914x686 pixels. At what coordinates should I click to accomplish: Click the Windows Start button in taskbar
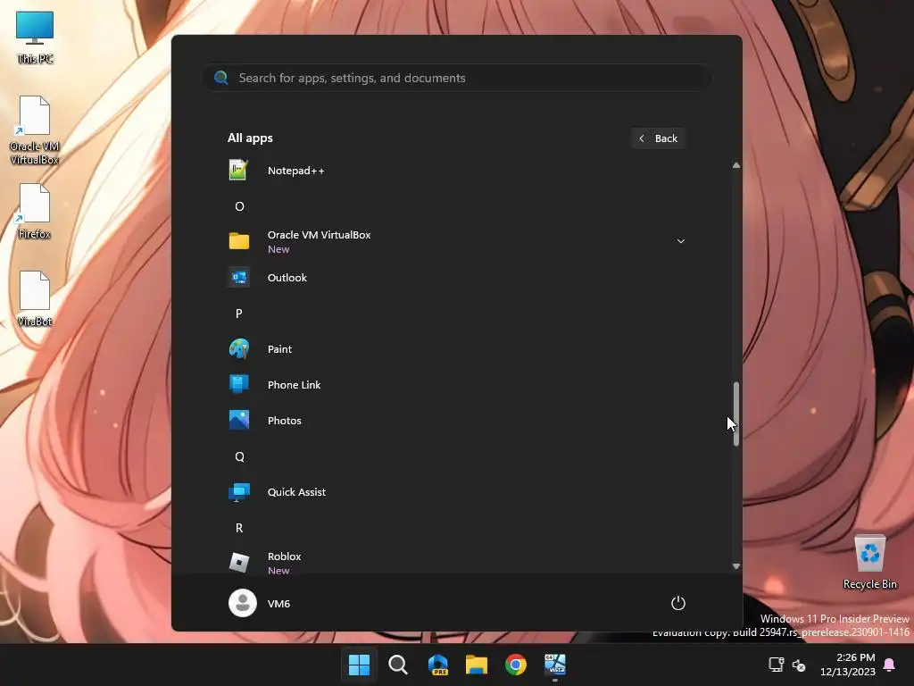click(x=359, y=665)
